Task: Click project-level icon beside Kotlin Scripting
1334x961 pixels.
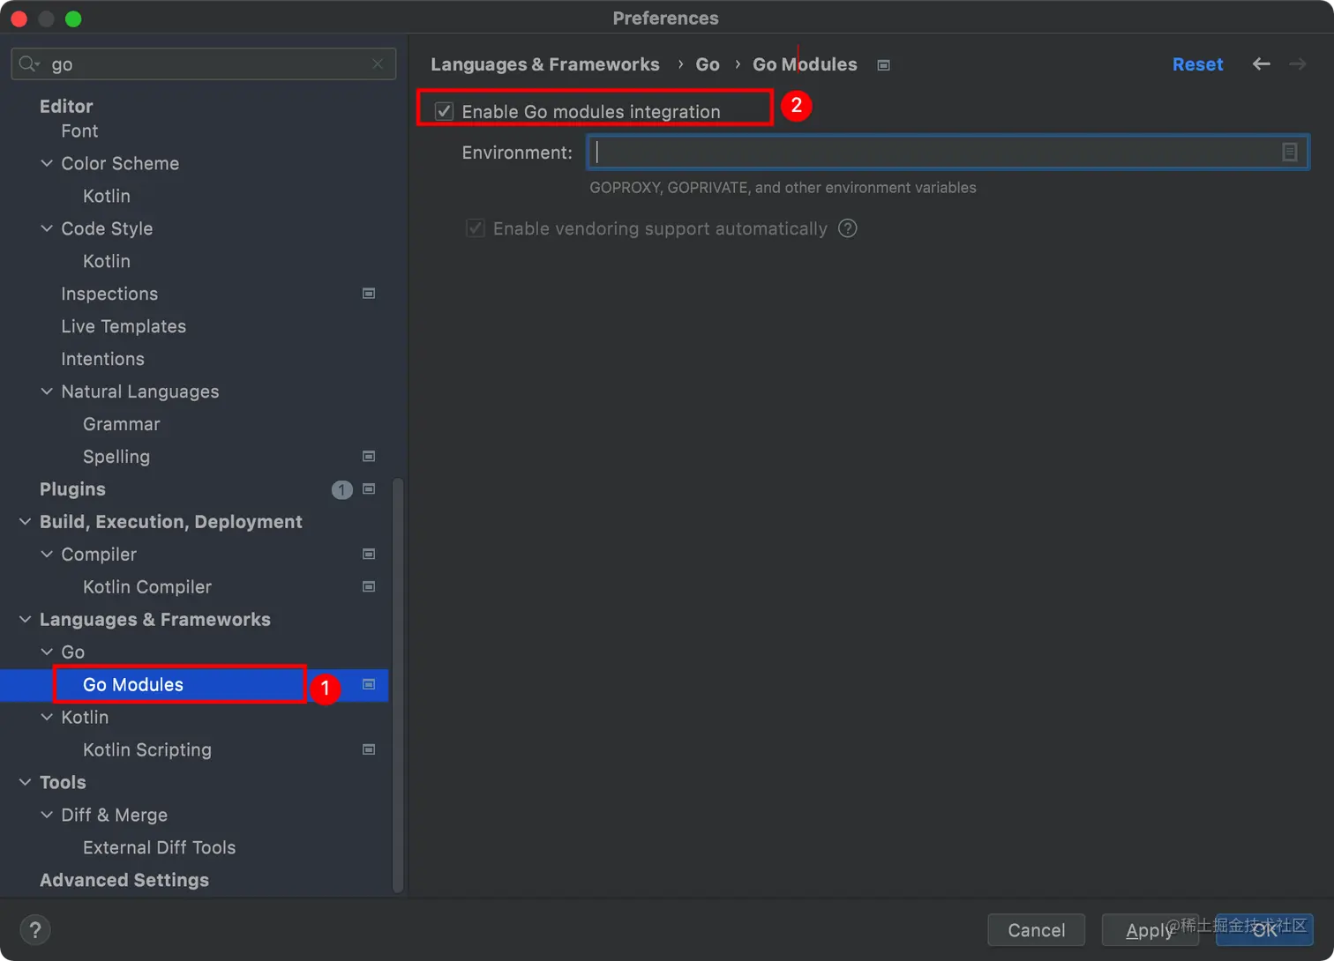Action: [x=369, y=750]
